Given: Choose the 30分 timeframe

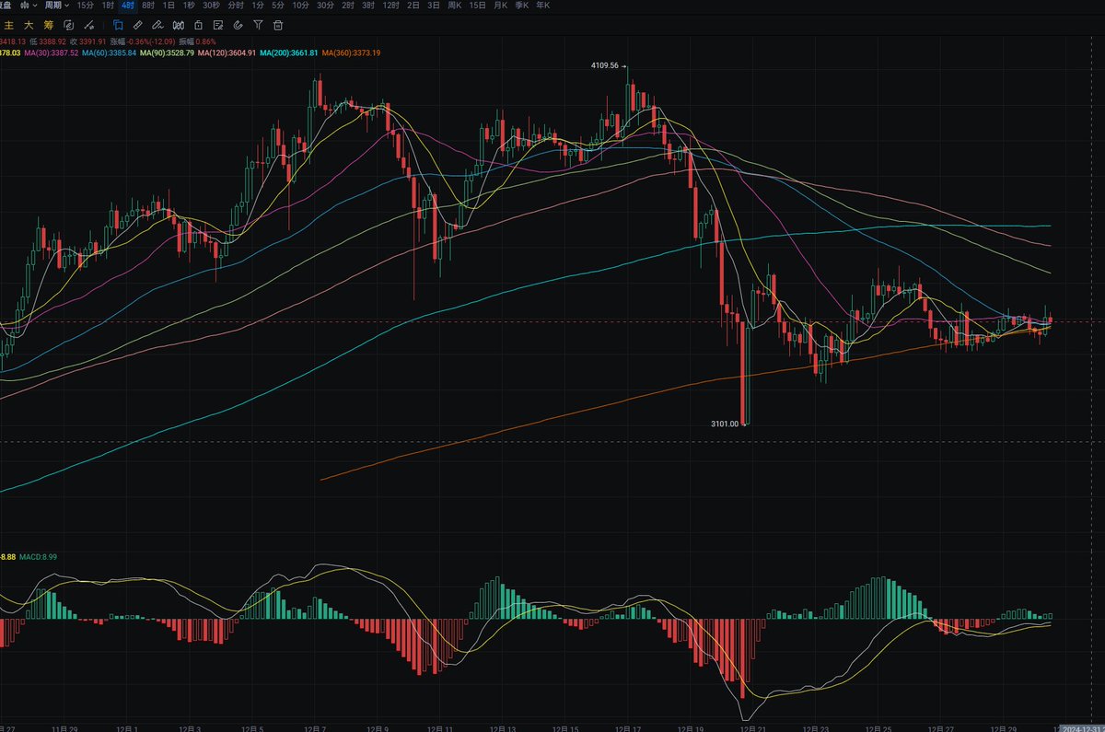Looking at the screenshot, I should [325, 6].
